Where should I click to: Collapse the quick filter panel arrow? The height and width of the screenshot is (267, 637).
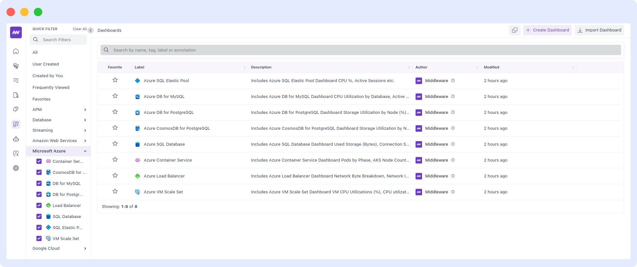coord(91,30)
